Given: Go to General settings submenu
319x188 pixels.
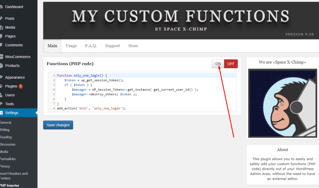Looking at the screenshot, I should (6, 123).
